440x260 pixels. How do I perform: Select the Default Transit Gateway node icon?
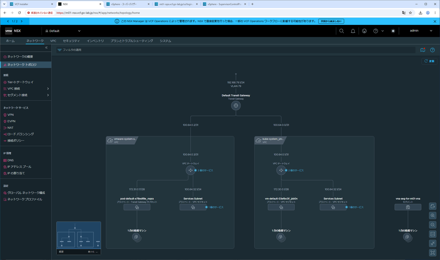pyautogui.click(x=236, y=105)
